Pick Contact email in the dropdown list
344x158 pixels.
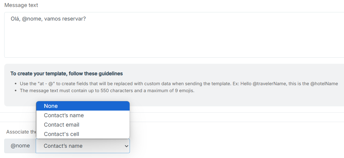[x=83, y=125]
